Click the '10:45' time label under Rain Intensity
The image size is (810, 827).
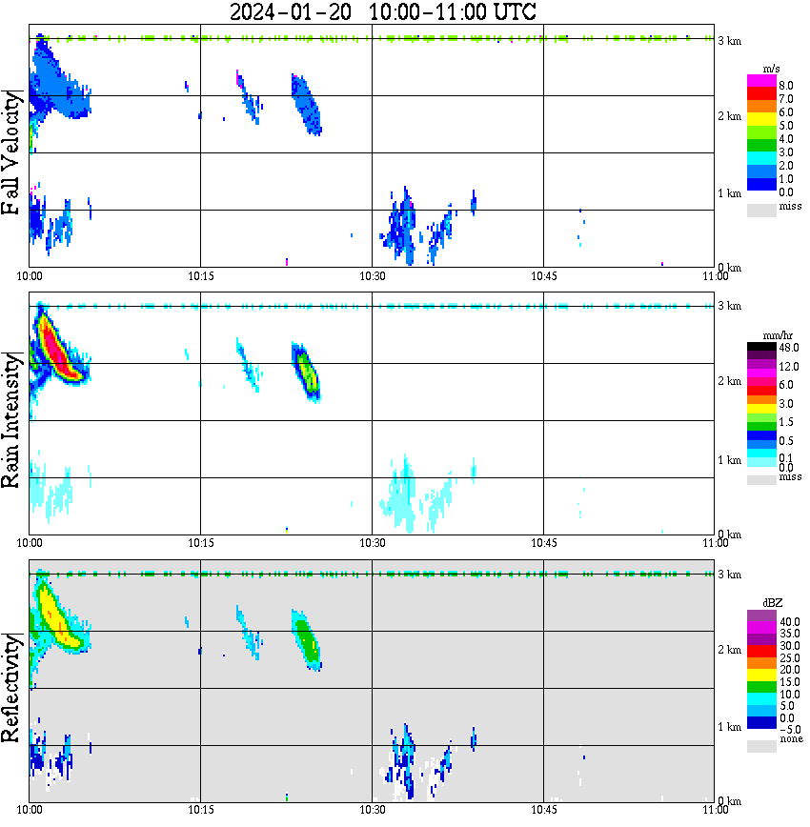(x=543, y=543)
